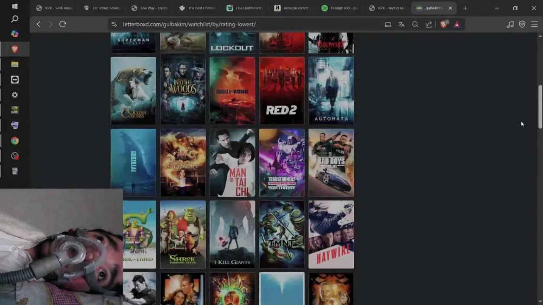This screenshot has height=305, width=543.
Task: Open the Into the Woods poster
Action: (183, 91)
